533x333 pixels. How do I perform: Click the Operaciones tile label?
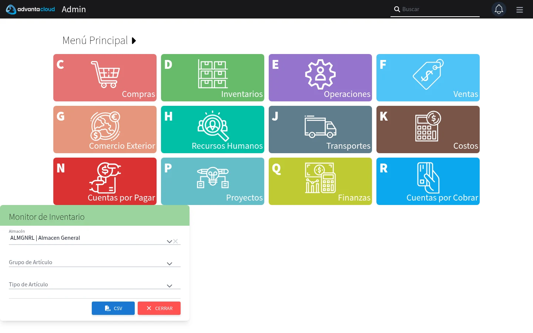[x=347, y=94]
